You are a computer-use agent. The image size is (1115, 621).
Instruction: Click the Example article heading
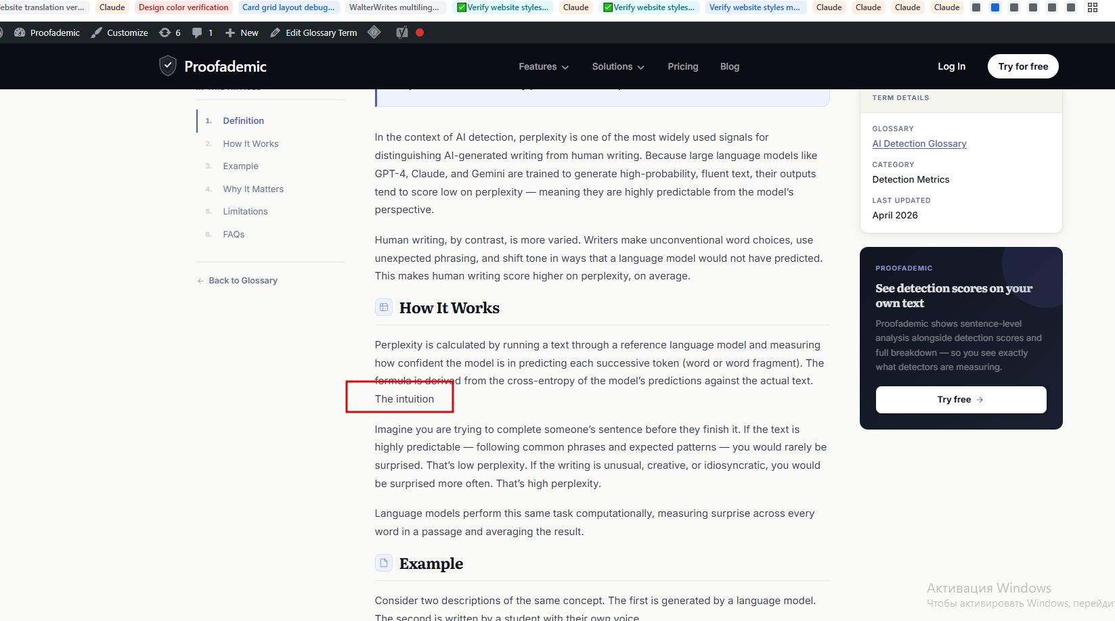coord(431,563)
